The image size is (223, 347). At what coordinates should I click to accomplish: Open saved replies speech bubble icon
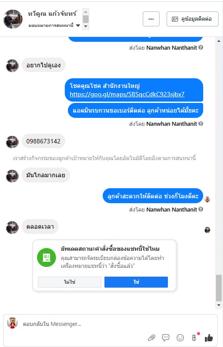click(166, 337)
